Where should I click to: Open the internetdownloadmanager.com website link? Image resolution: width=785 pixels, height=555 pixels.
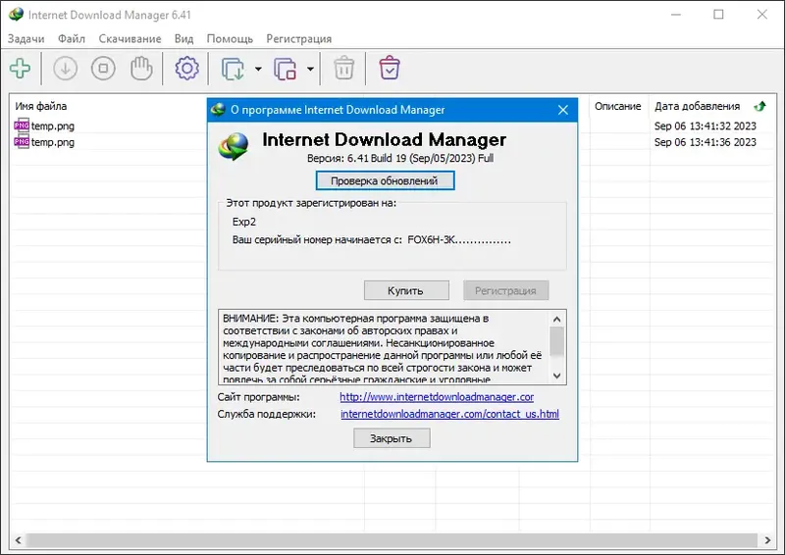(437, 397)
